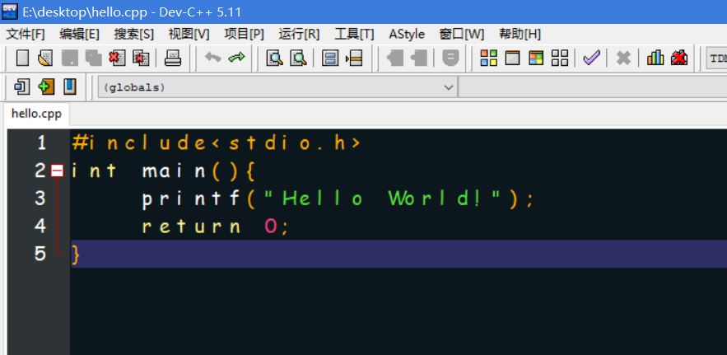
Task: Click the Indent icon
Action: click(395, 58)
